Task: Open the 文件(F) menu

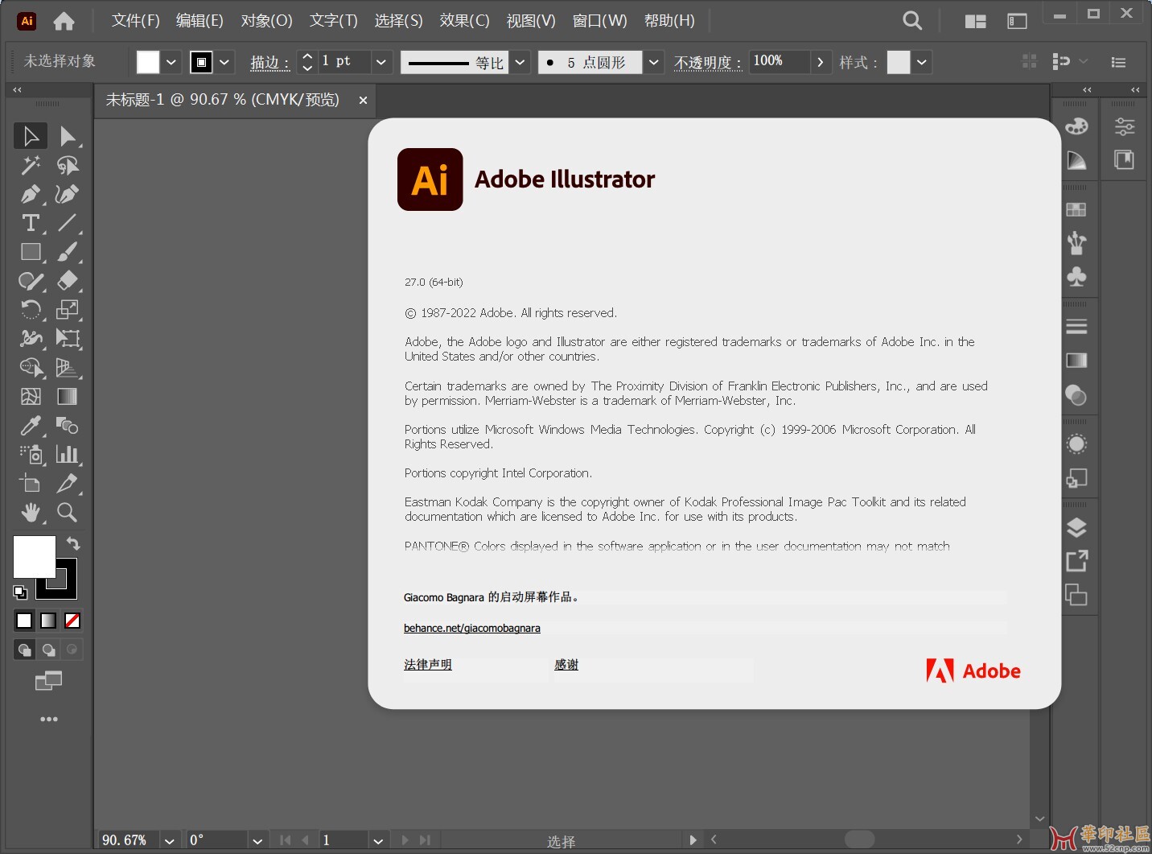Action: point(135,21)
